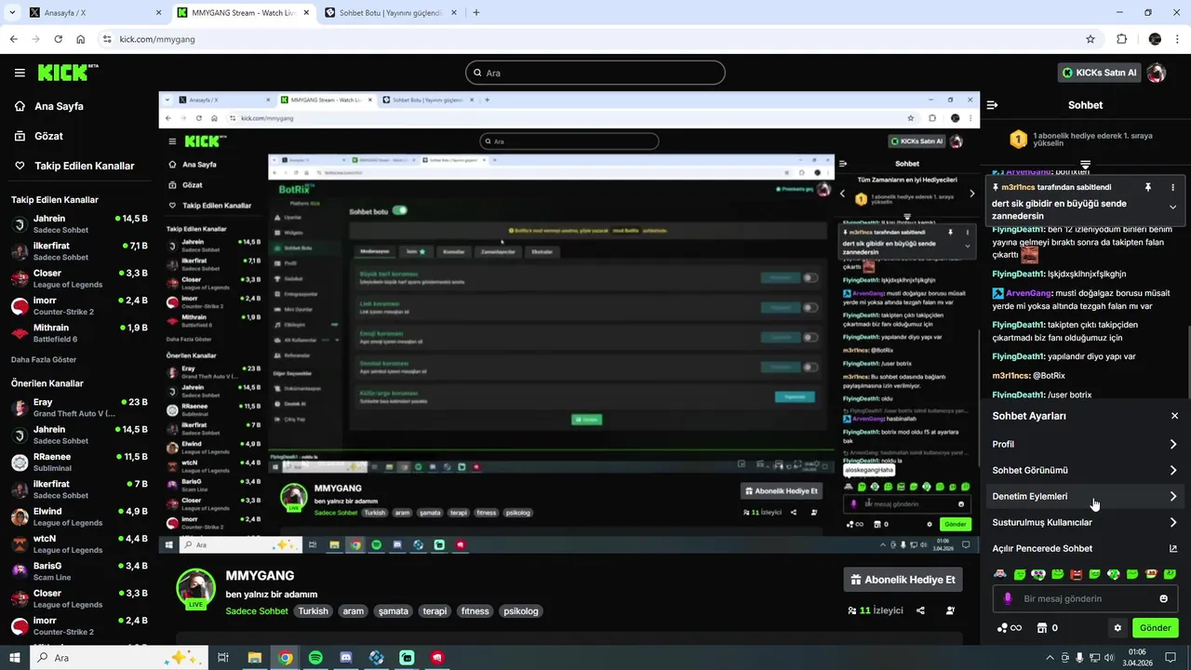Open Spotify from the taskbar
This screenshot has width=1191, height=670.
(315, 658)
